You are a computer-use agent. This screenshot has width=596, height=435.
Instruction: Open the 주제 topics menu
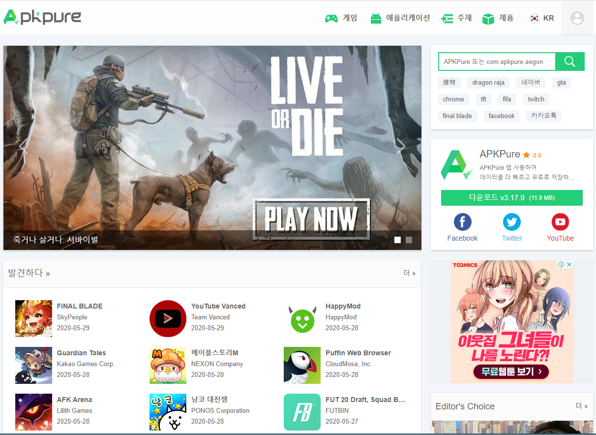(x=456, y=18)
